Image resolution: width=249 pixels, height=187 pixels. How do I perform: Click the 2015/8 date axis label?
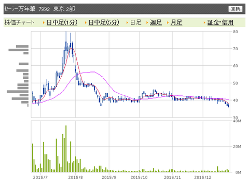pyautogui.click(x=75, y=177)
